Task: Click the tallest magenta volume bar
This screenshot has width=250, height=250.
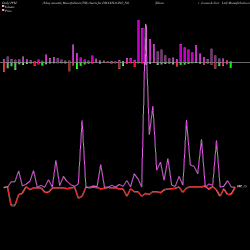Action: point(138,41)
